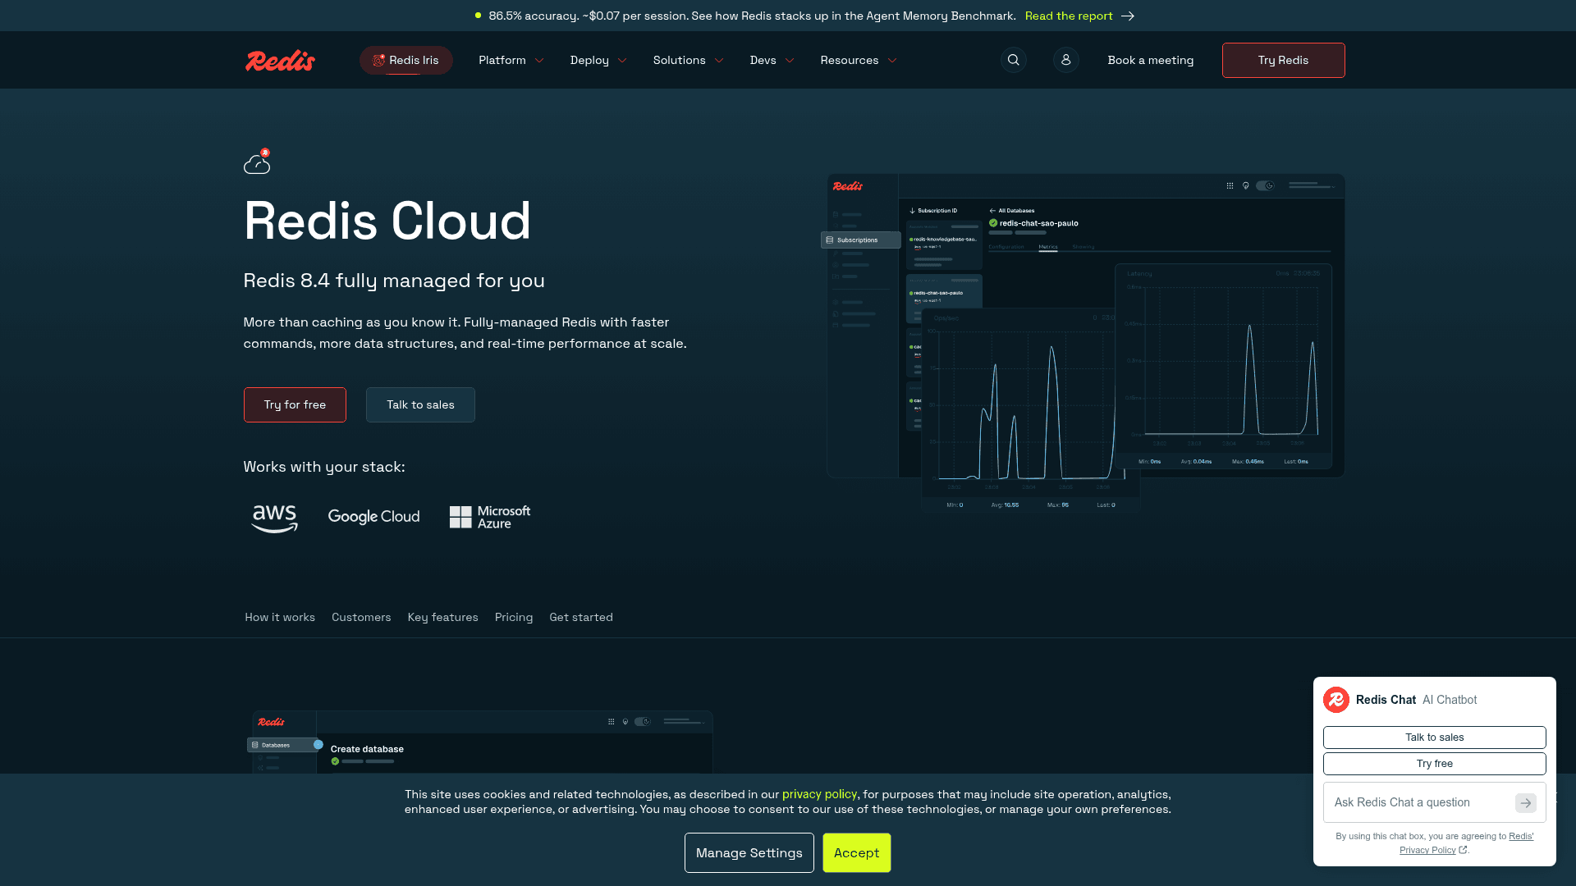Click the arrow next to Read the report
The height and width of the screenshot is (886, 1576).
1128,16
